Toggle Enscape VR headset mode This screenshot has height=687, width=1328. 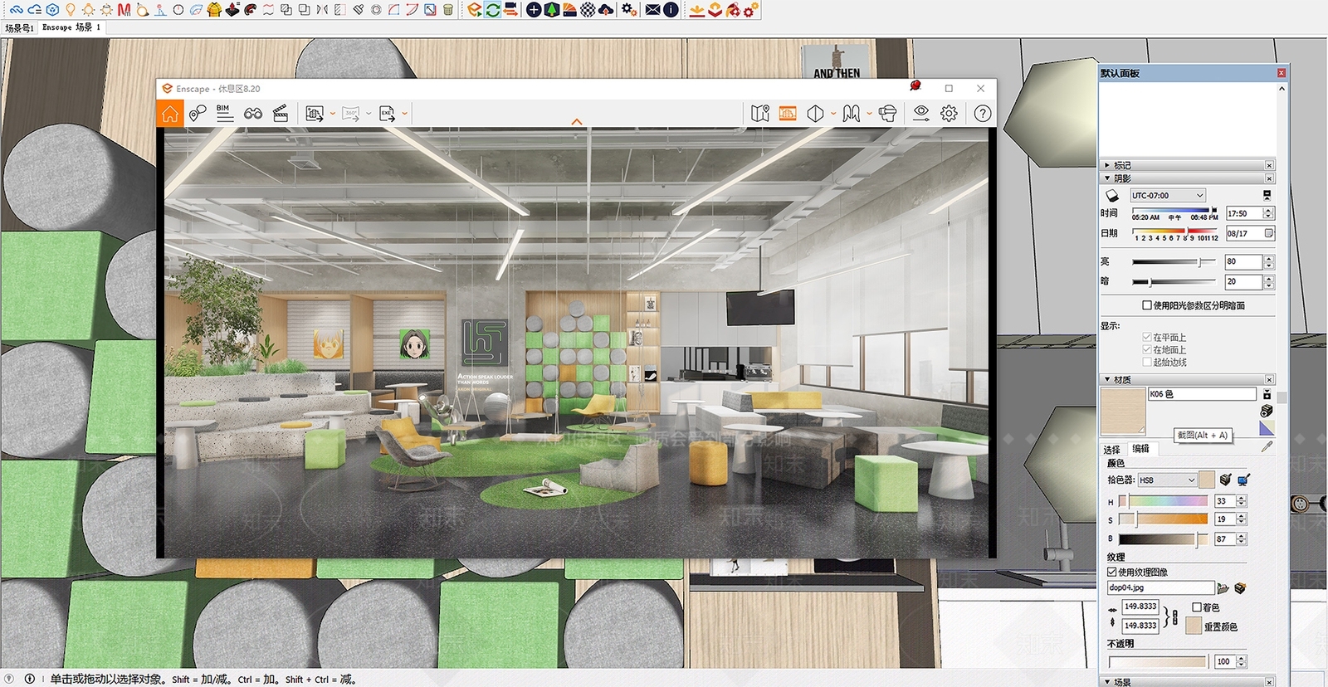pos(887,114)
